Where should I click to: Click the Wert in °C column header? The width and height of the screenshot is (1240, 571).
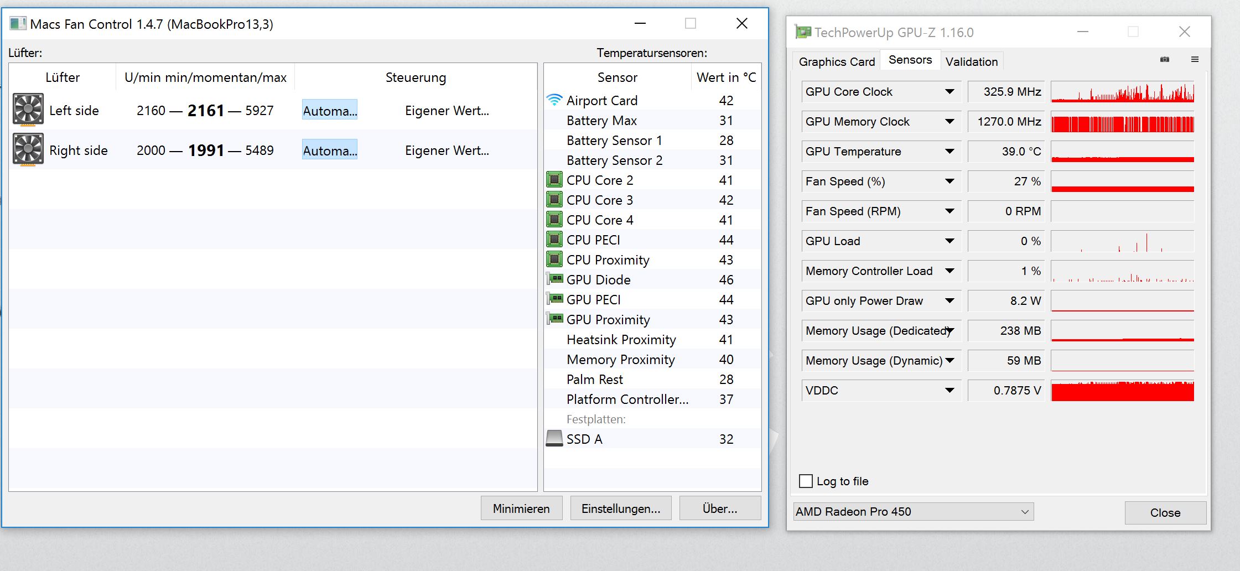tap(726, 77)
